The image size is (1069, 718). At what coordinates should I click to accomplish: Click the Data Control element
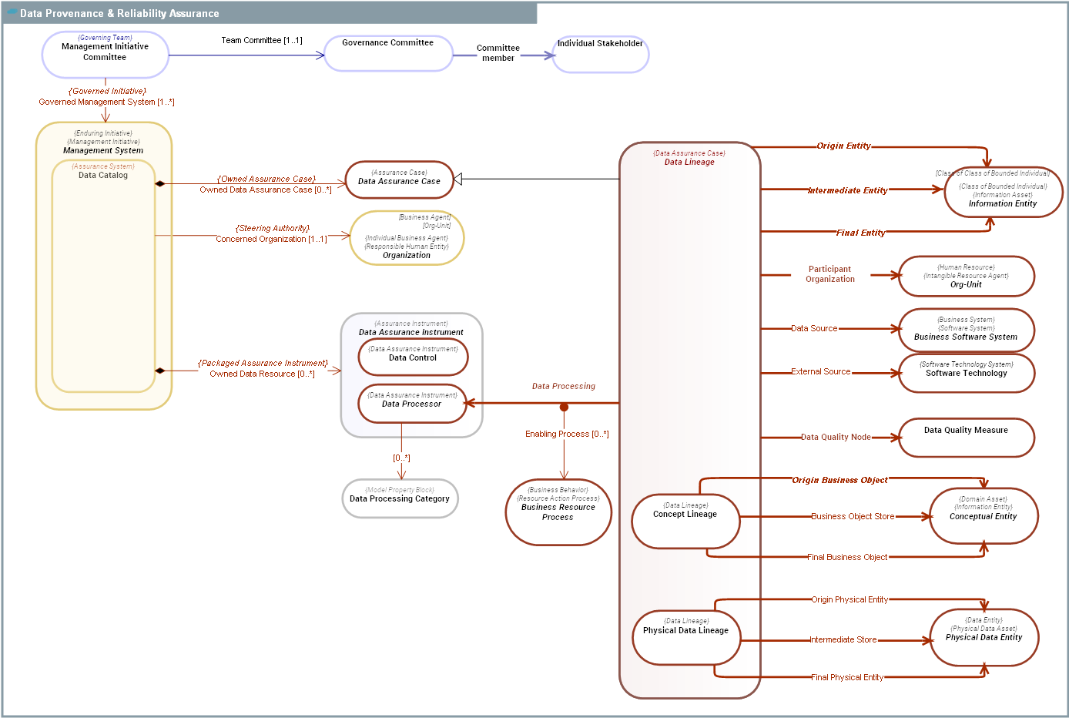pyautogui.click(x=413, y=356)
